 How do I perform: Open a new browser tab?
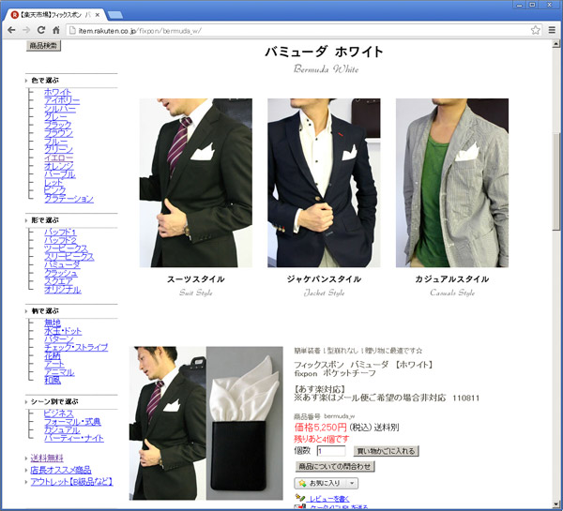tap(114, 15)
